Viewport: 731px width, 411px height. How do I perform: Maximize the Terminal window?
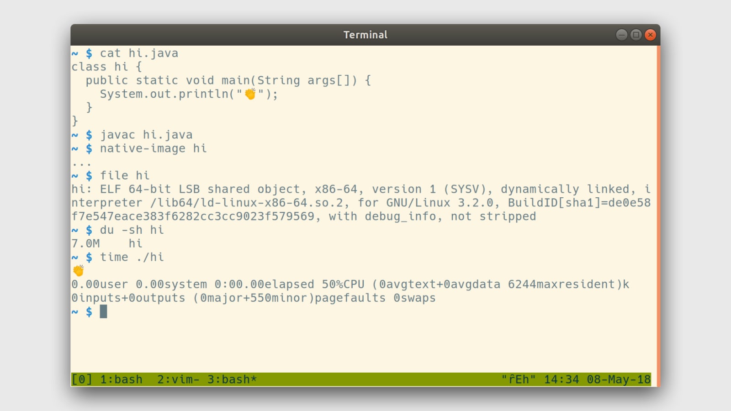636,35
